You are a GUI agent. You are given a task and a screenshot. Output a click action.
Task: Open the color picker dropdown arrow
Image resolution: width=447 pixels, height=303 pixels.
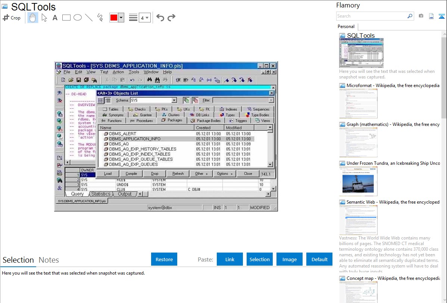[121, 18]
